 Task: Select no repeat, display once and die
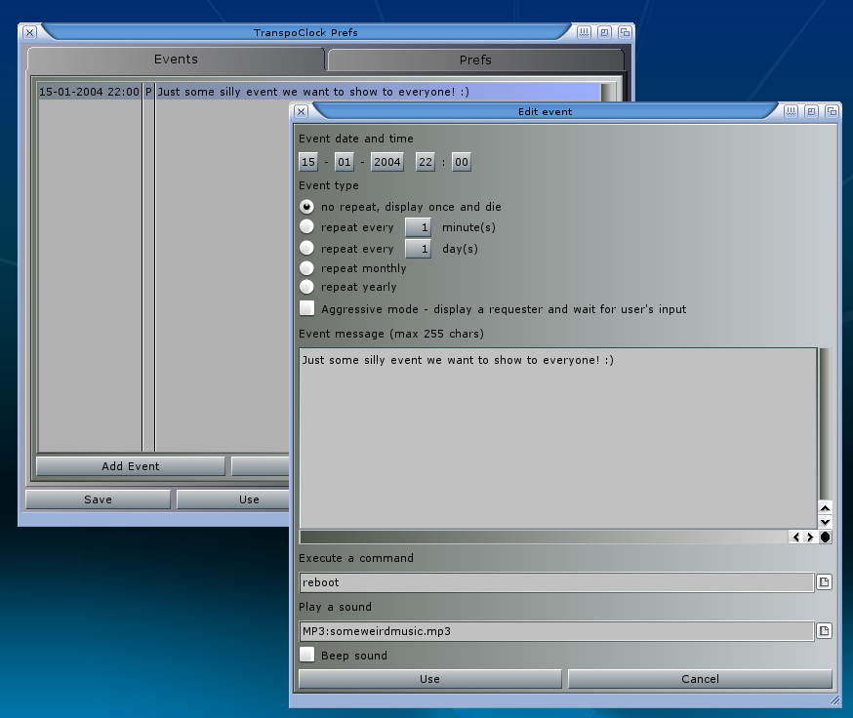point(306,207)
